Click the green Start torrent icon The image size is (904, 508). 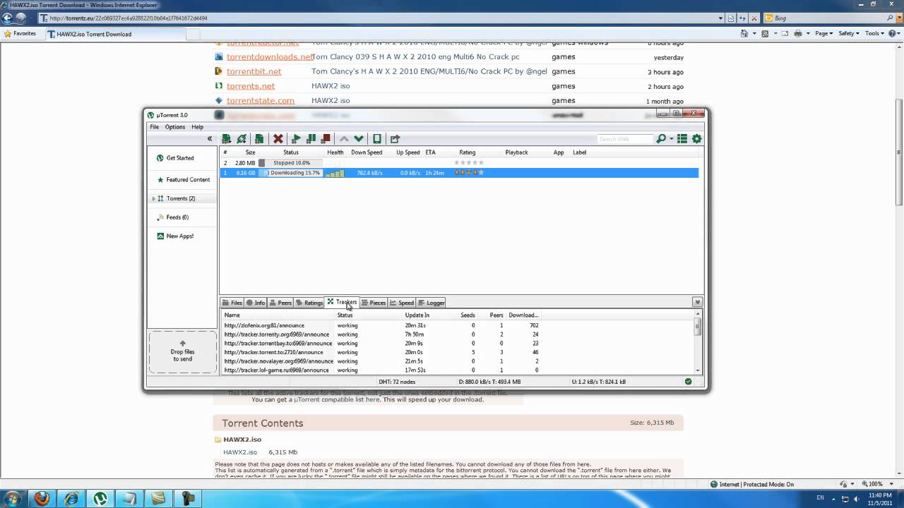click(x=297, y=139)
